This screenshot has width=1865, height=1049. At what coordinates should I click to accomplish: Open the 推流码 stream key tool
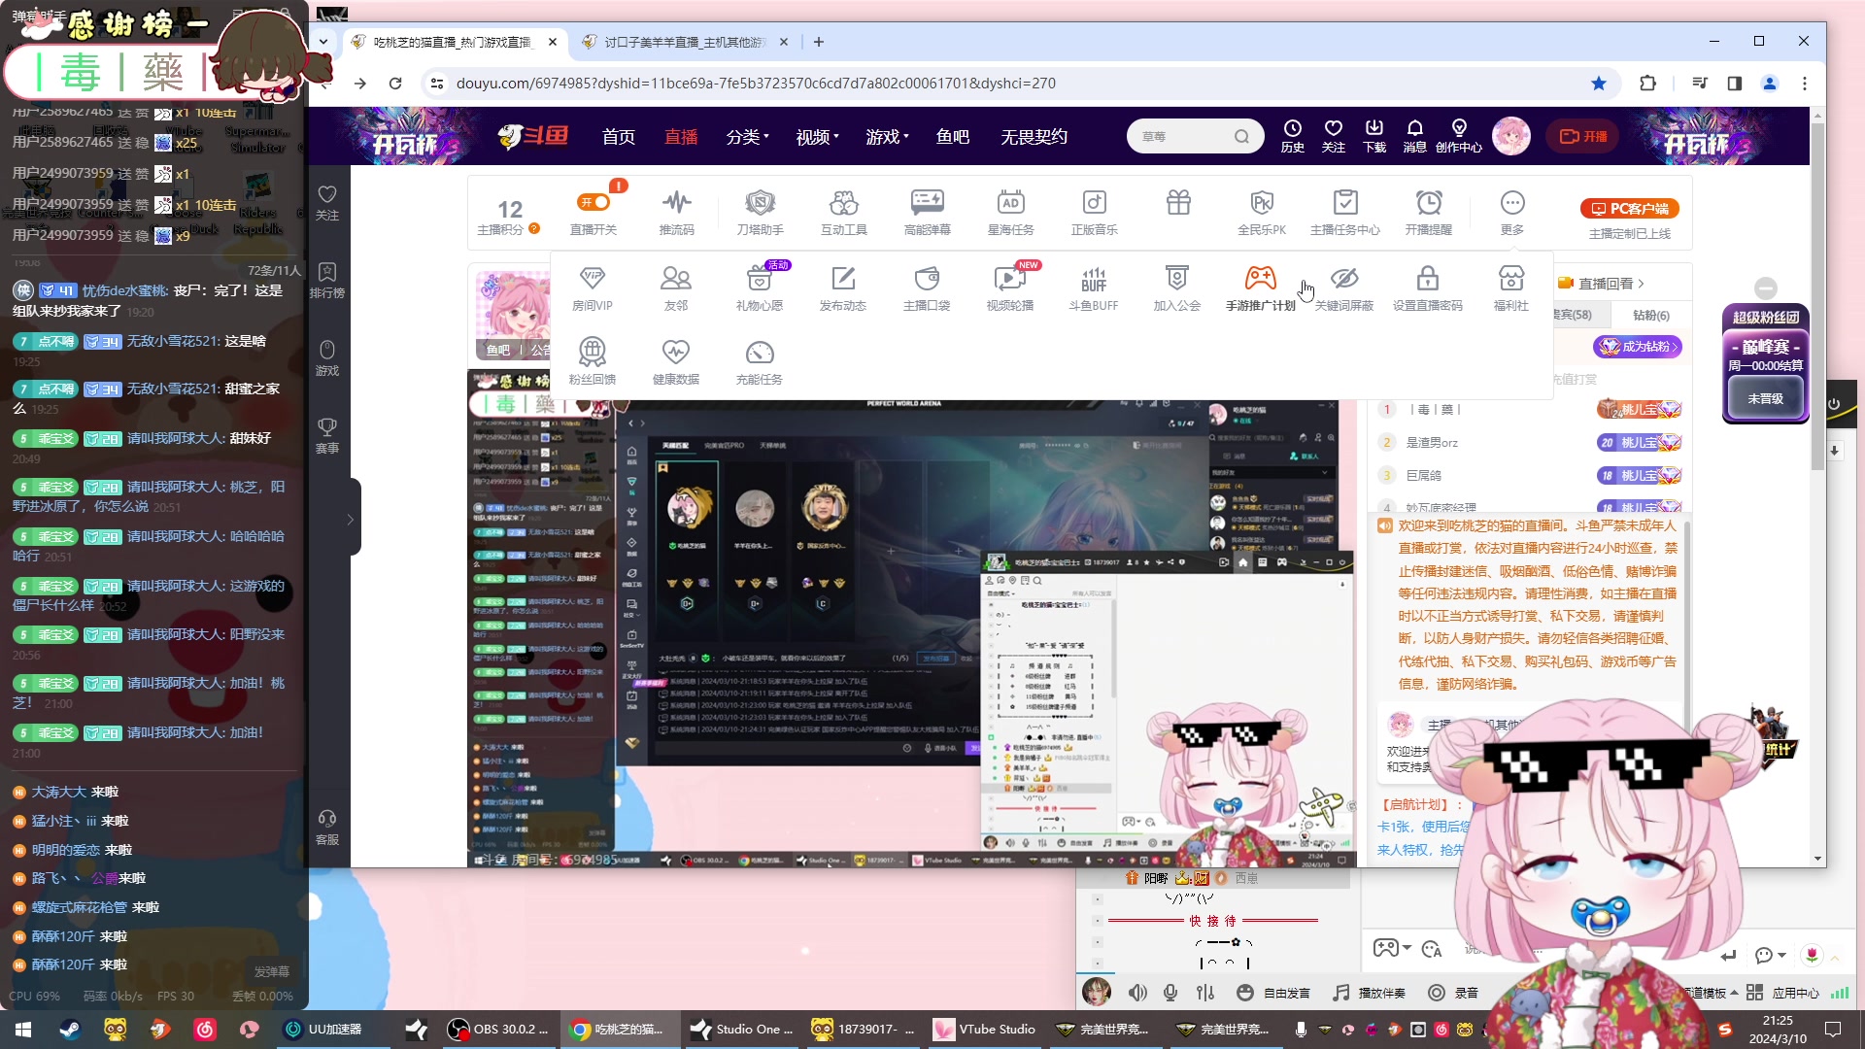(x=677, y=213)
